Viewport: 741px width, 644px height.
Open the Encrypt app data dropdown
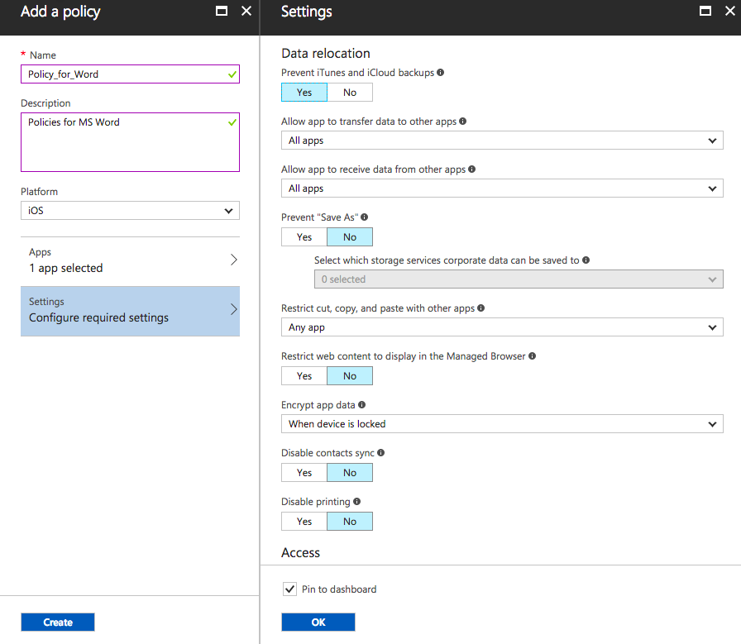(502, 424)
